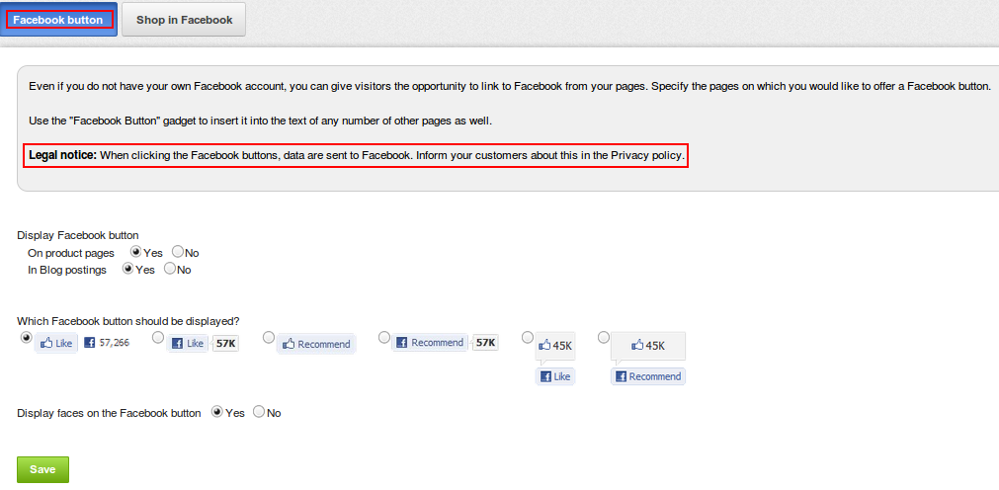Select Yes for In Blog postings
This screenshot has height=490, width=999.
coord(128,269)
